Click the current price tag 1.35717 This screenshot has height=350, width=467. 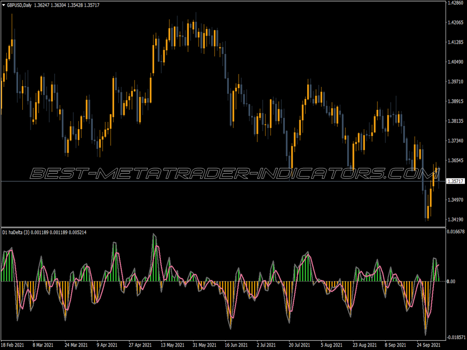tap(456, 181)
